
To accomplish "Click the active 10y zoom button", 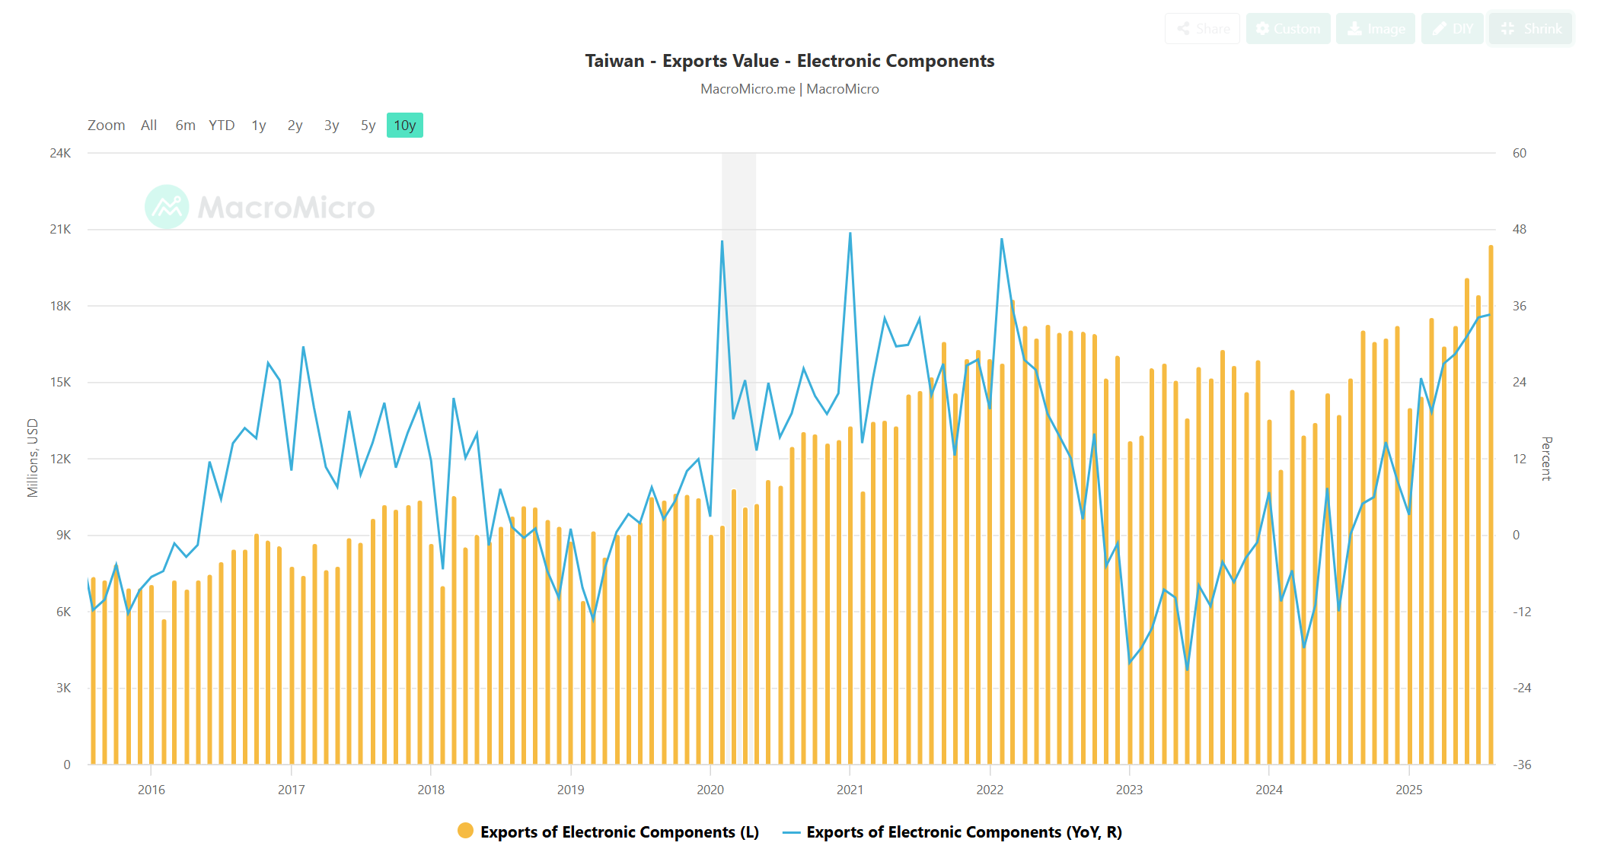I will pos(404,126).
